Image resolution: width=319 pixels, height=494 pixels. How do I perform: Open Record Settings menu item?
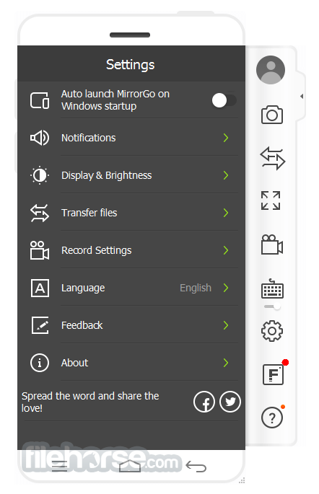coord(131,250)
